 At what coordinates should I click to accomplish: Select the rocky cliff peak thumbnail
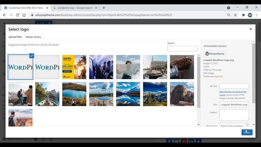182,94
